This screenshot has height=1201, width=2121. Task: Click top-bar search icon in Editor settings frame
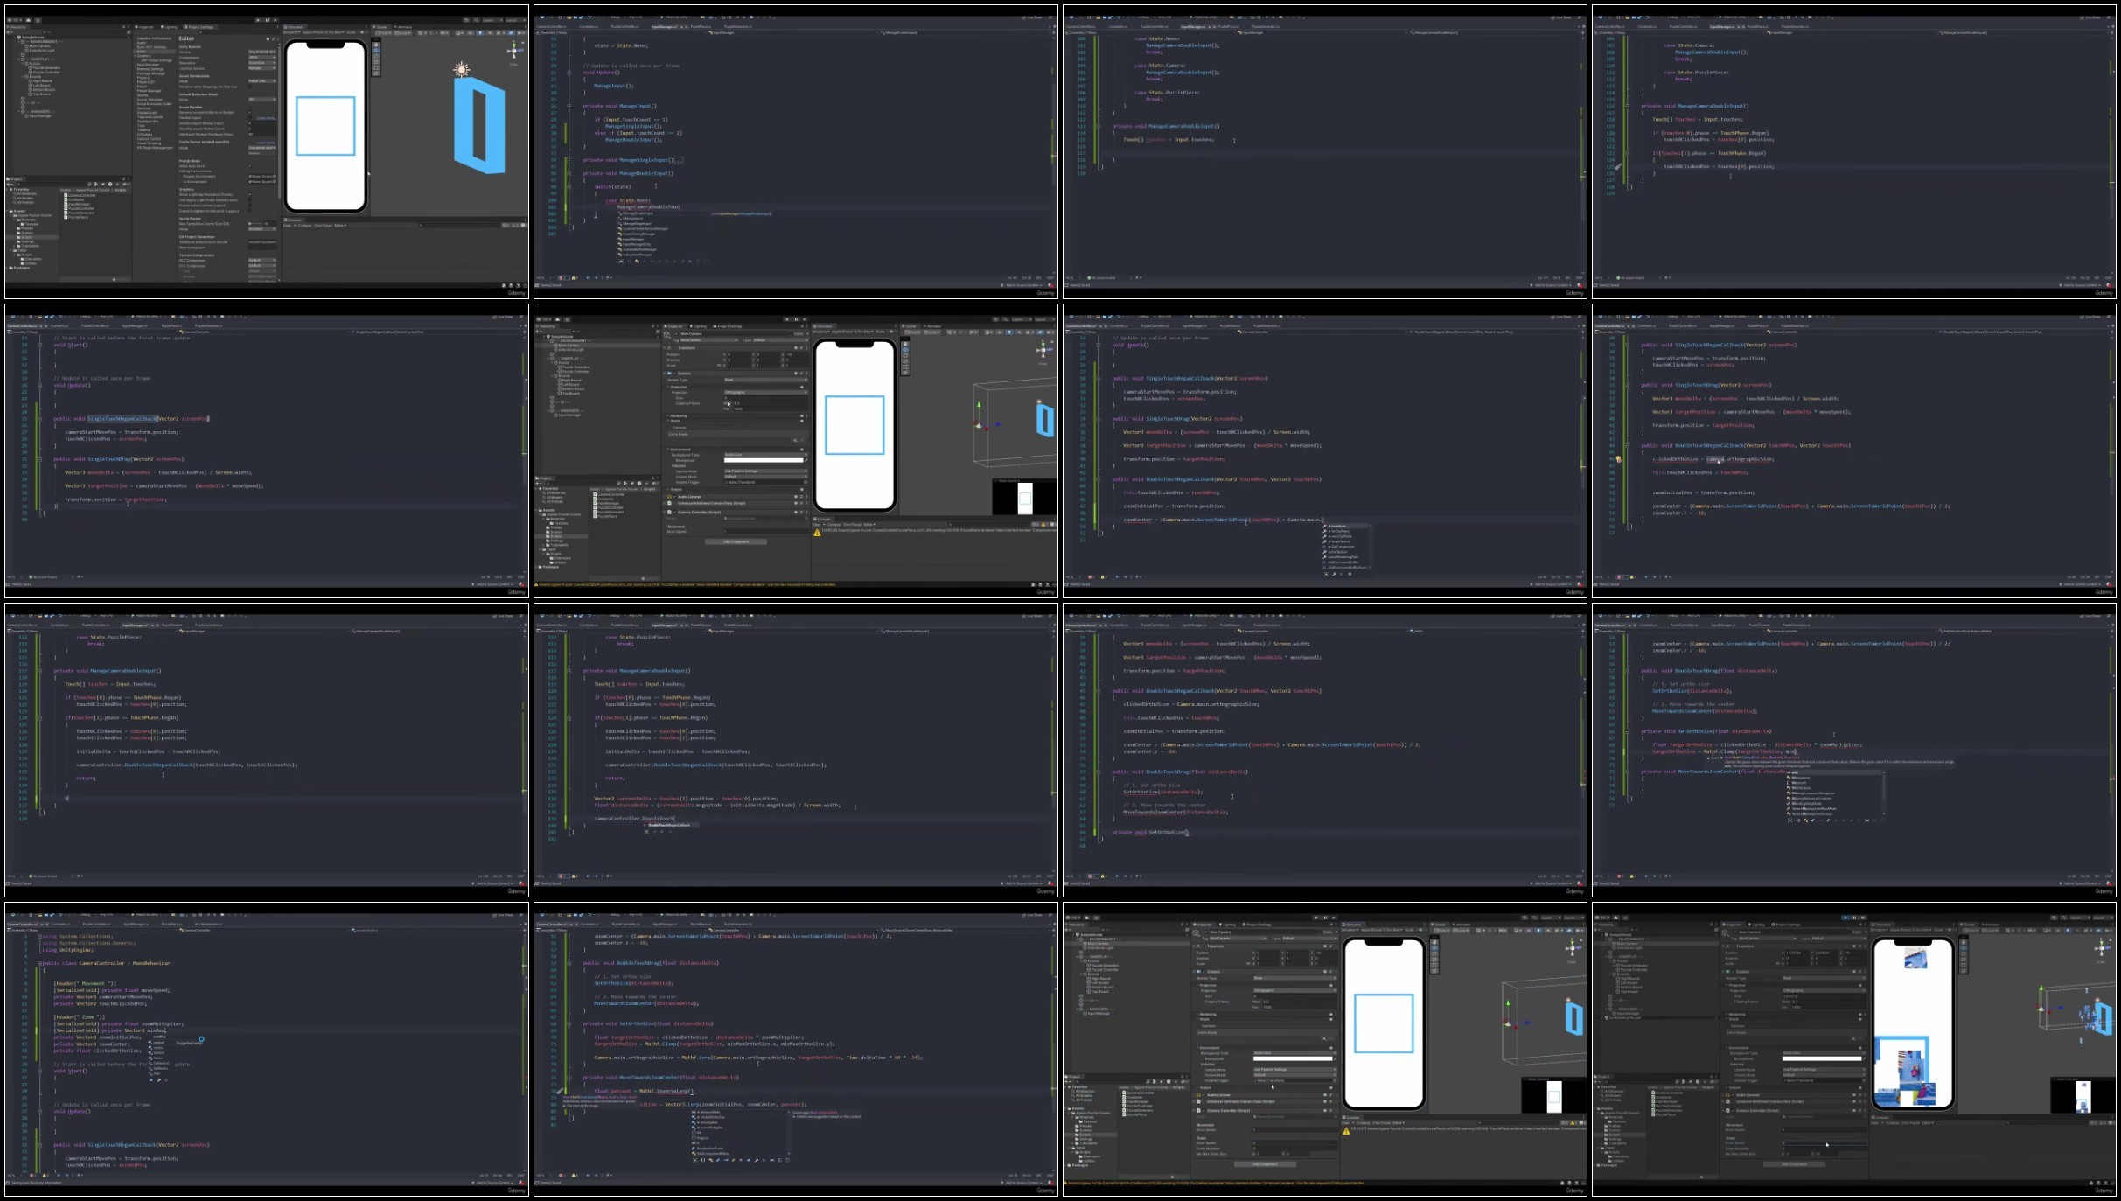[477, 20]
